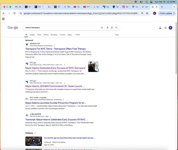Focus the Chrome address bar URL

click(81, 13)
